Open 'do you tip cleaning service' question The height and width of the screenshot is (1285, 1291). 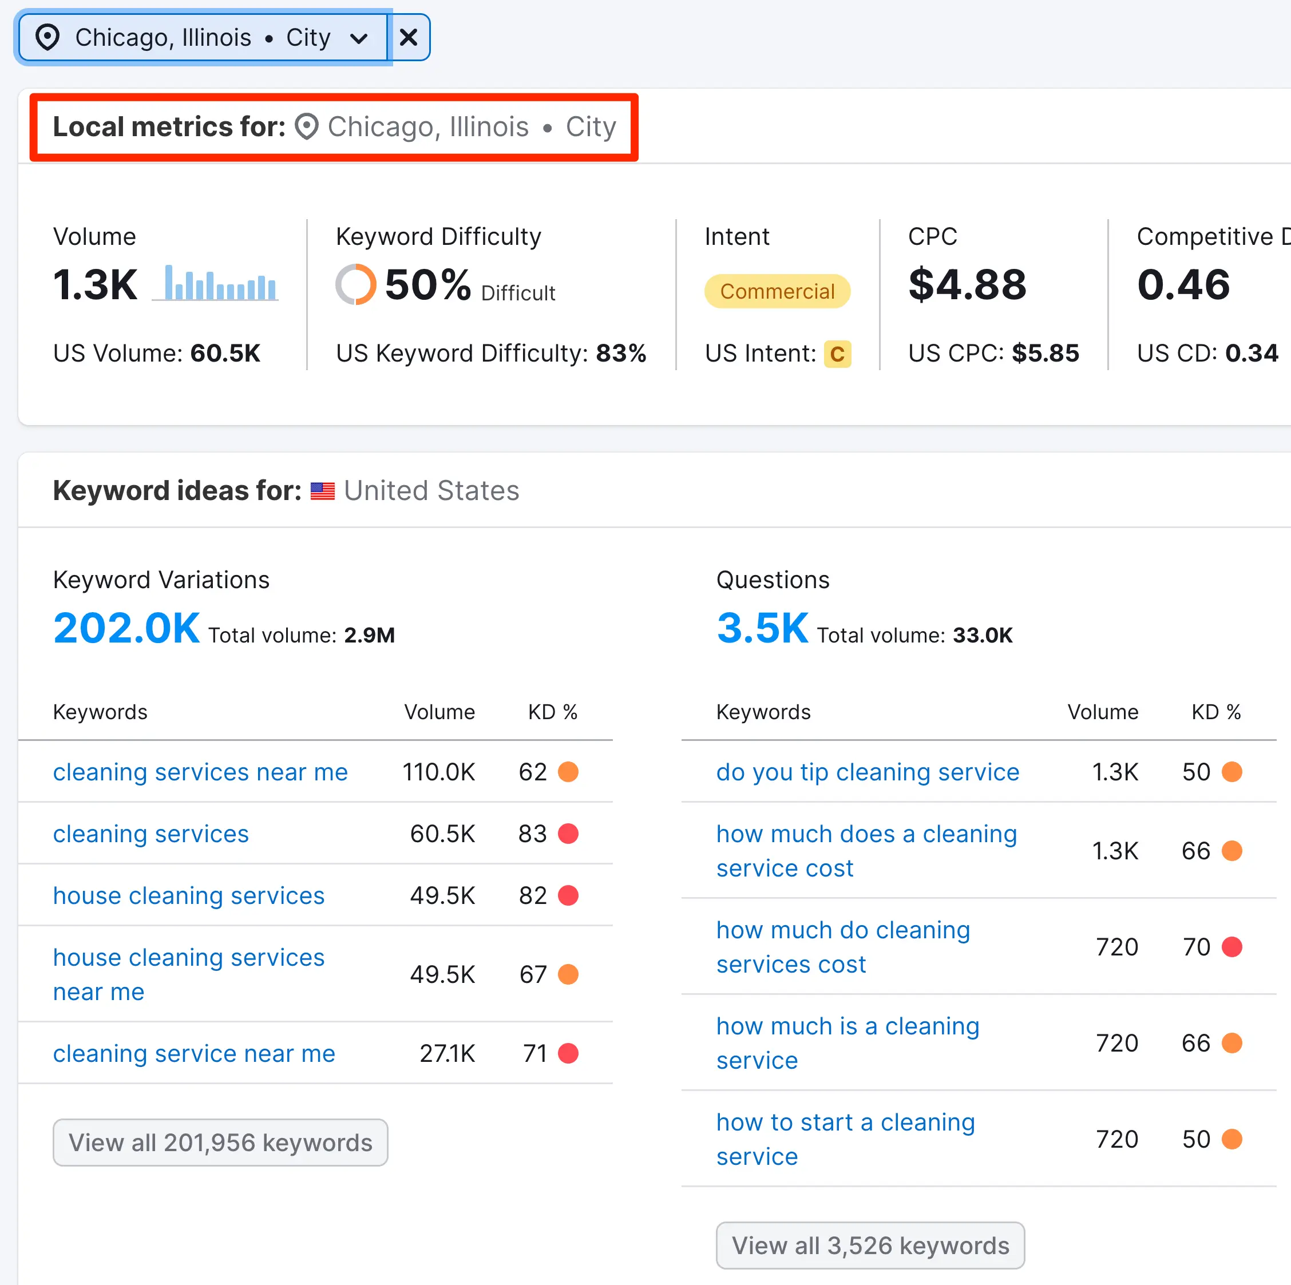868,772
